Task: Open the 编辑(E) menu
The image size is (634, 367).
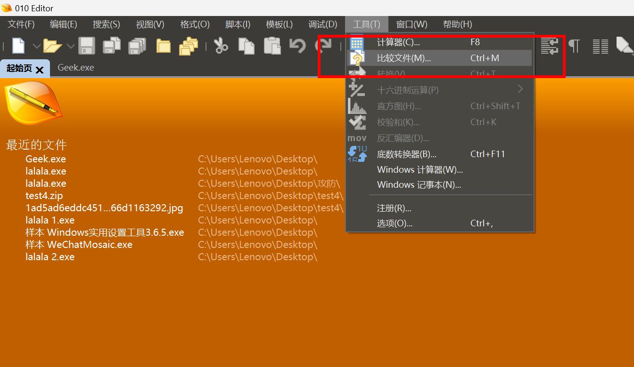Action: click(63, 24)
